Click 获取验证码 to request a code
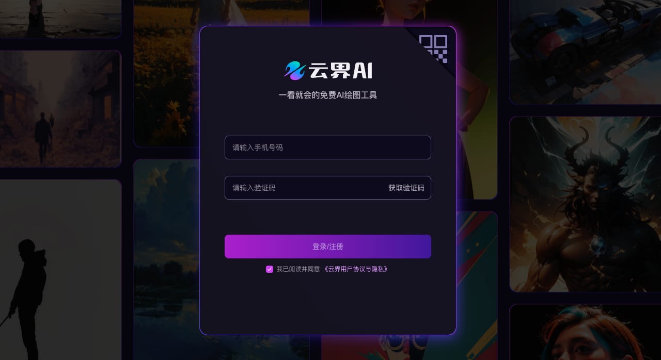661x360 pixels. [406, 188]
